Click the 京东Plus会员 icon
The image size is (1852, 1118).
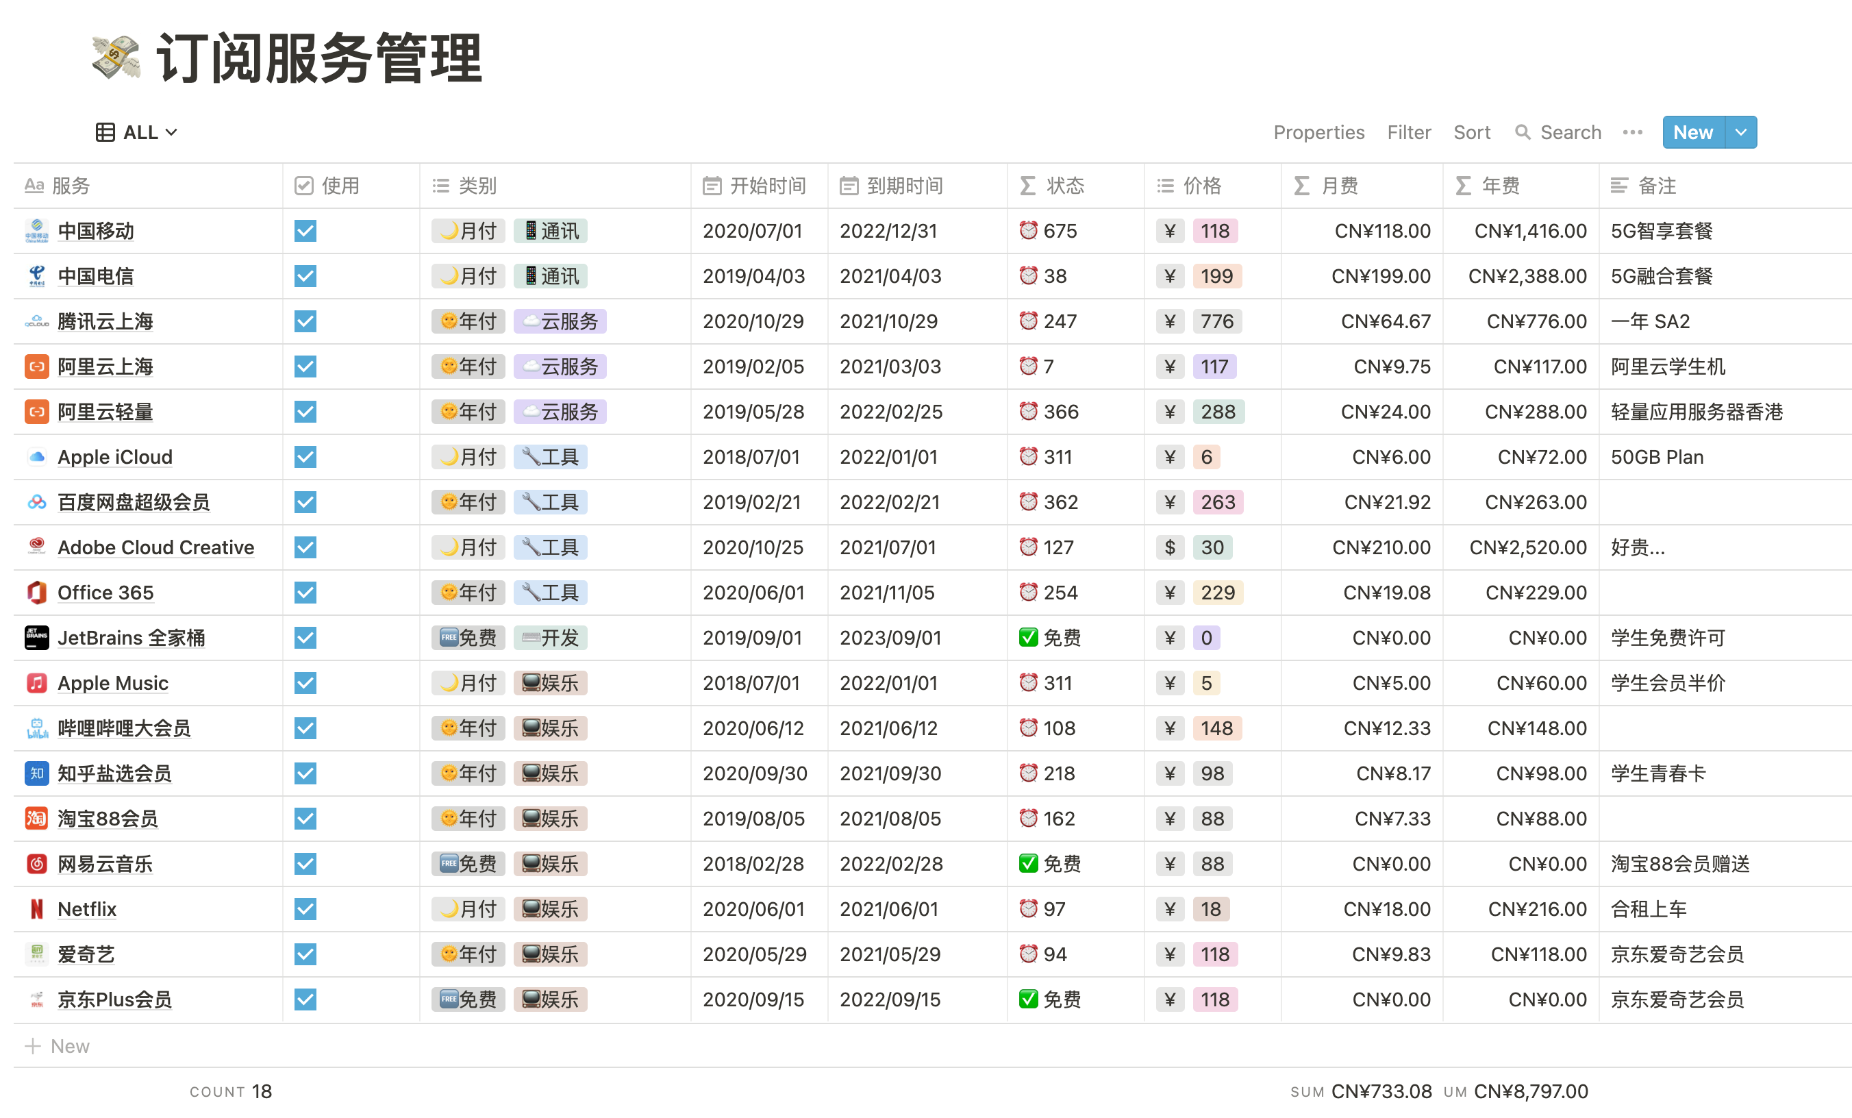36,999
